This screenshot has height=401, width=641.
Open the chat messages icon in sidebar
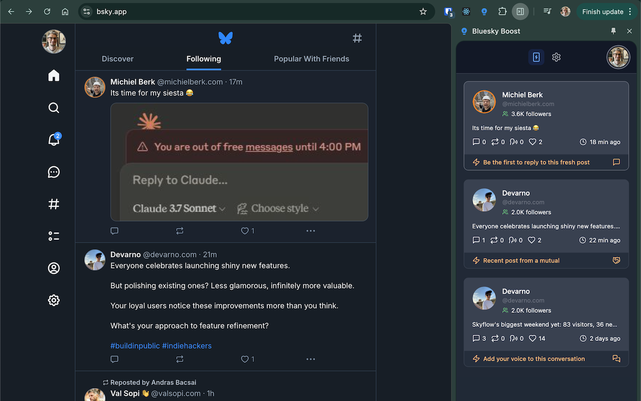click(x=54, y=172)
